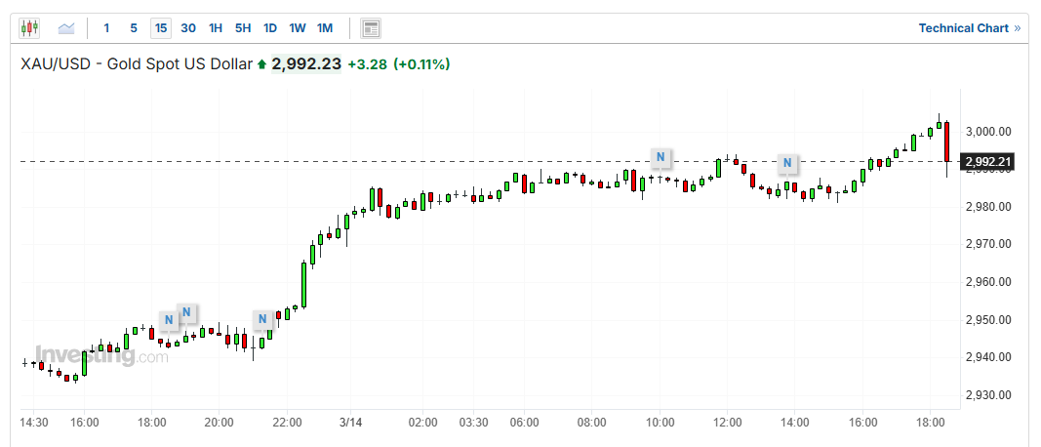Image resolution: width=1041 pixels, height=447 pixels.
Task: Click the XAU/USD Gold Spot US Dollar title
Action: pyautogui.click(x=137, y=64)
